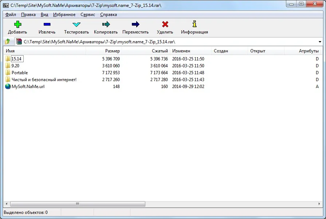Click the 7z title bar application icon
The image size is (326, 219).
(x=6, y=5)
